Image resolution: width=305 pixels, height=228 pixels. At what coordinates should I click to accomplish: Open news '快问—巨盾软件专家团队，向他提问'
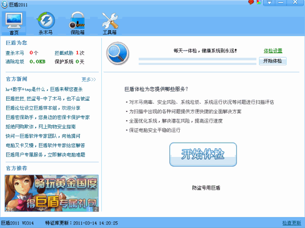pos(43,136)
